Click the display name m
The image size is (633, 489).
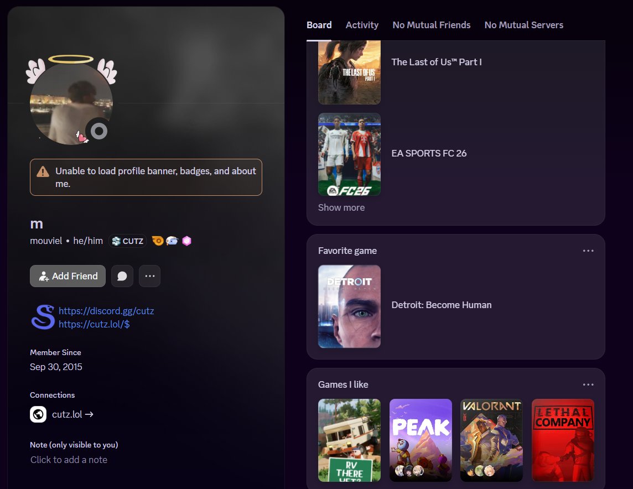(37, 224)
